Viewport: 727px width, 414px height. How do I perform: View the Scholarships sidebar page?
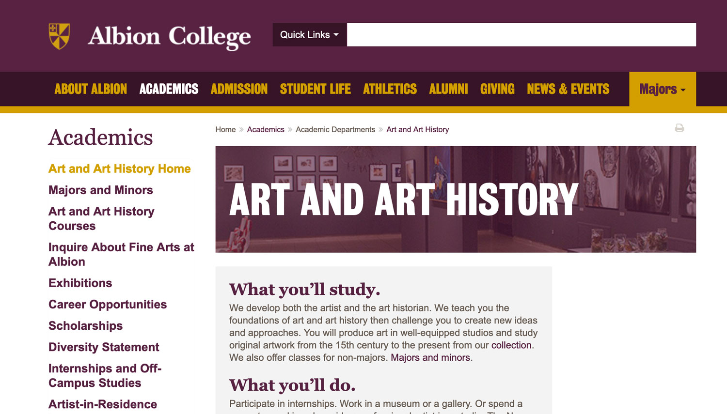tap(86, 326)
